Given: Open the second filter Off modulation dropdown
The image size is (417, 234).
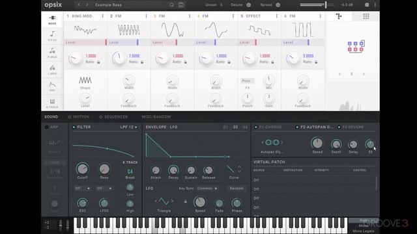Looking at the screenshot, I should tap(104, 188).
